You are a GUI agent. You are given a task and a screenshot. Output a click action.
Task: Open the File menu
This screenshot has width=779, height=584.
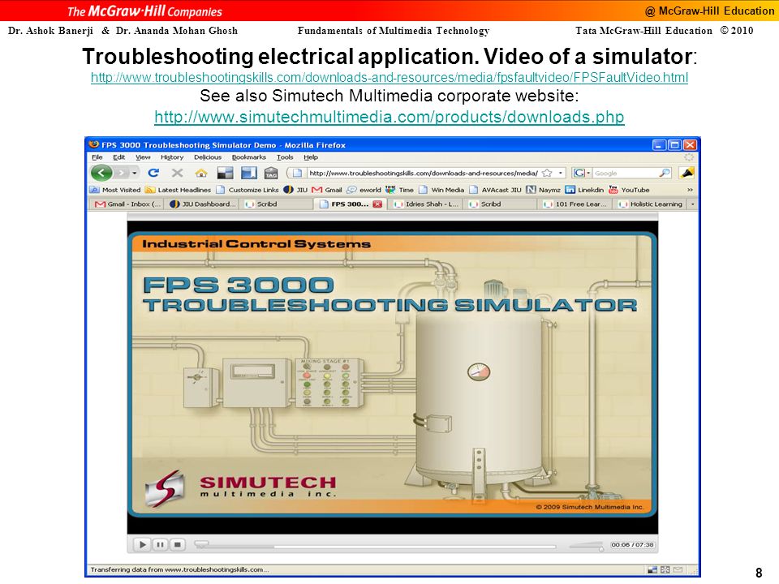click(x=97, y=157)
